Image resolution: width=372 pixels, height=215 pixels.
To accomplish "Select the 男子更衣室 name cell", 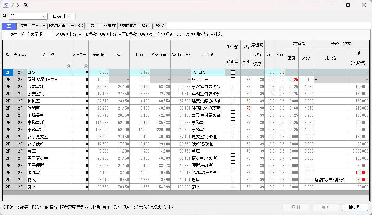I will [49, 158].
